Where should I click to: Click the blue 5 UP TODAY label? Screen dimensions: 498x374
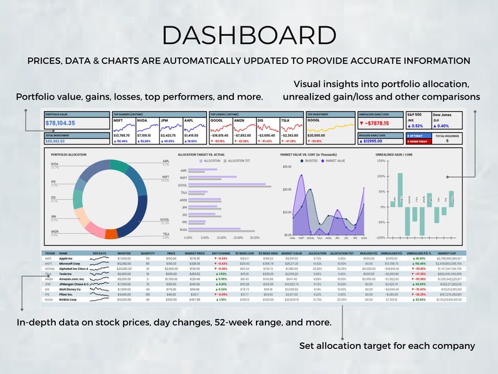pos(418,136)
